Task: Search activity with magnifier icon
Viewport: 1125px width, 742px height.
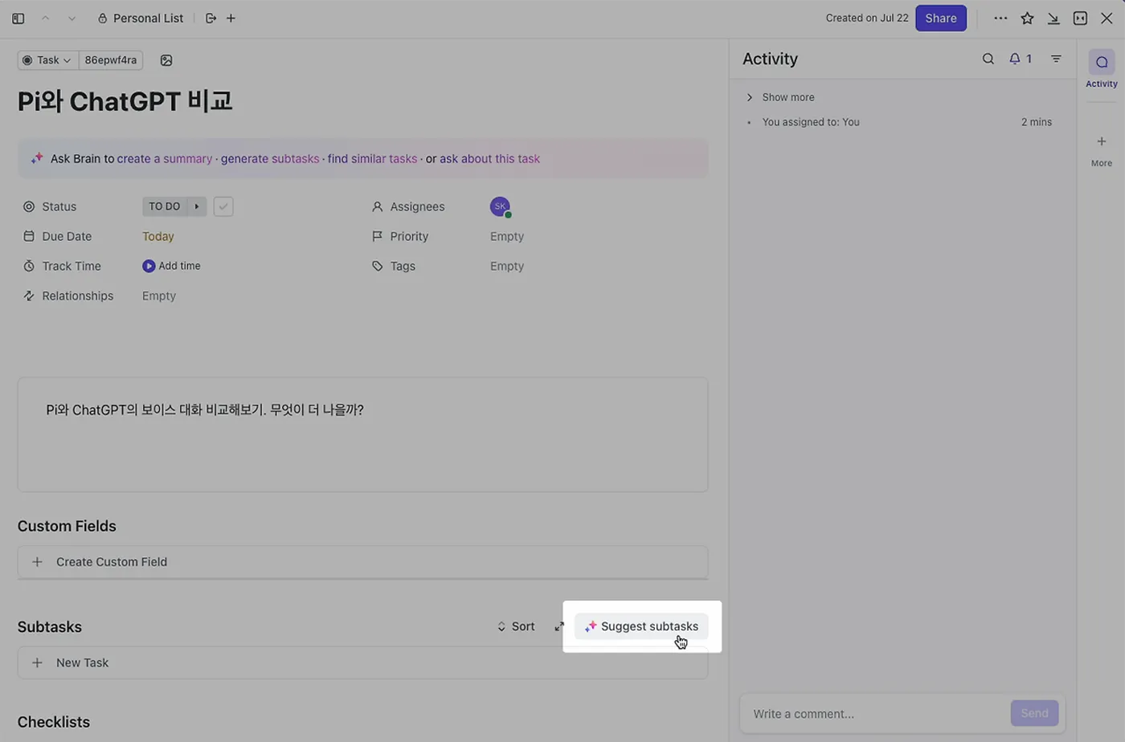Action: pos(988,59)
